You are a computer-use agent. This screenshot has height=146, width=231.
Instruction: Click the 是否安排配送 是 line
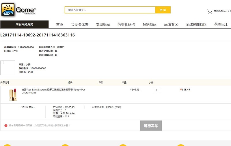(48, 51)
